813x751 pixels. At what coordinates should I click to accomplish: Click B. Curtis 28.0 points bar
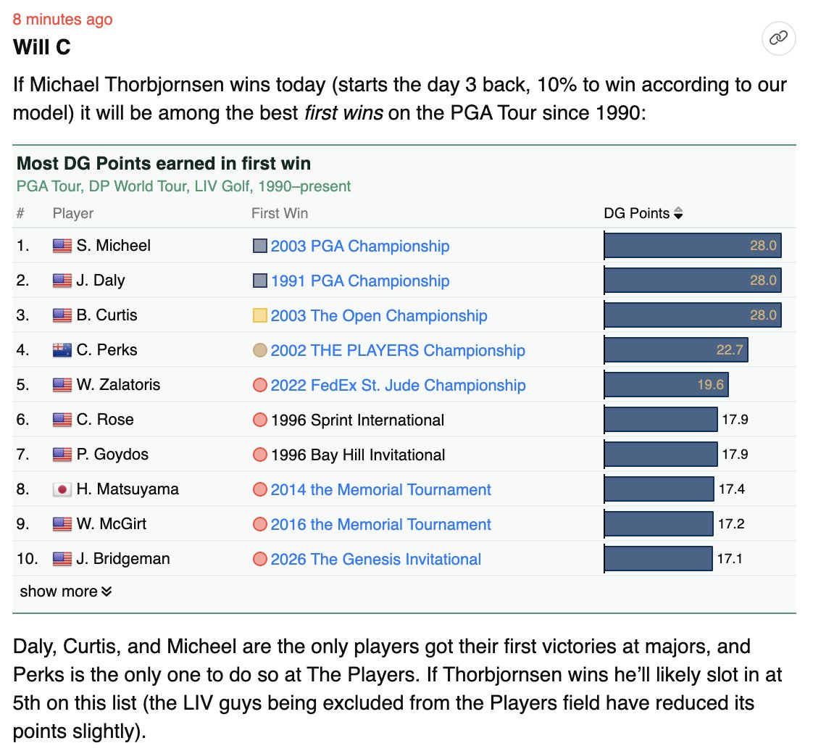(693, 315)
